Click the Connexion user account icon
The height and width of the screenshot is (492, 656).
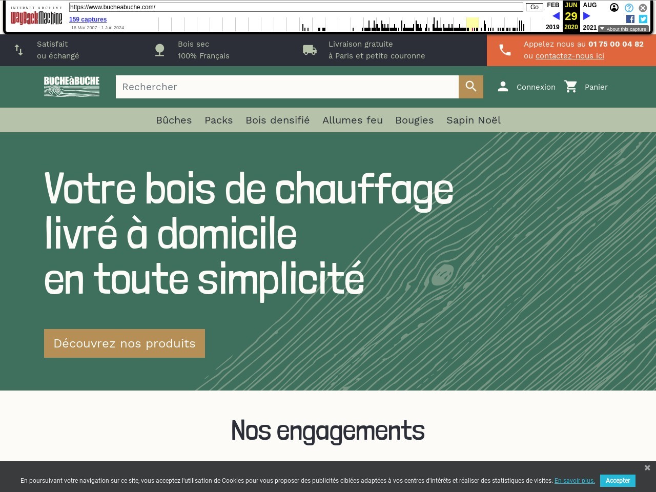(x=503, y=87)
